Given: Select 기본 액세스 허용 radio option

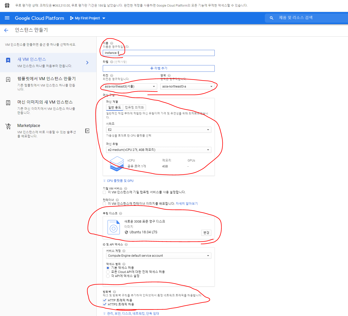Looking at the screenshot, I should tap(108, 268).
